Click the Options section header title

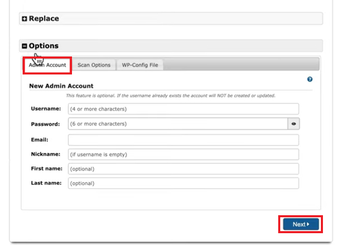(x=44, y=46)
